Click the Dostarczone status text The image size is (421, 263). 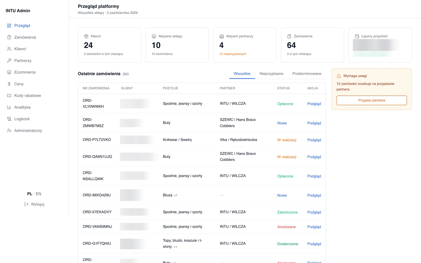[288, 244]
